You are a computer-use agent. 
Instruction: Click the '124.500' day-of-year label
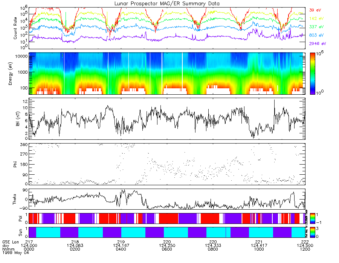click(305, 246)
